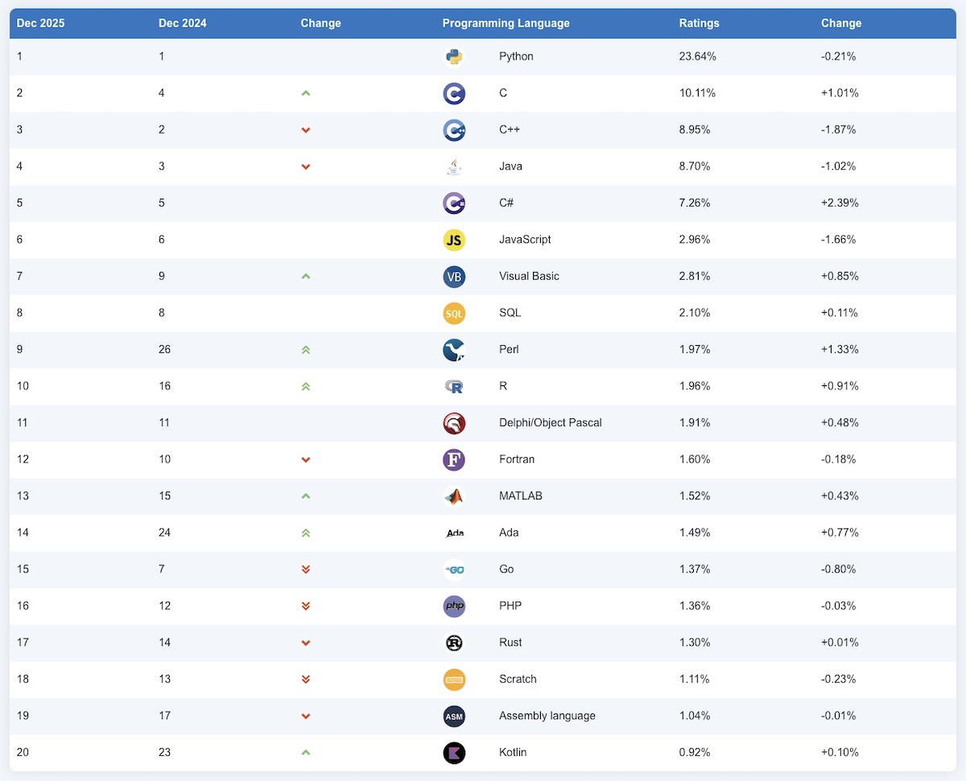
Task: Click the Perl logo icon
Action: pyautogui.click(x=454, y=350)
